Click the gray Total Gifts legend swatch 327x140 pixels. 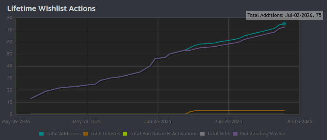202,134
